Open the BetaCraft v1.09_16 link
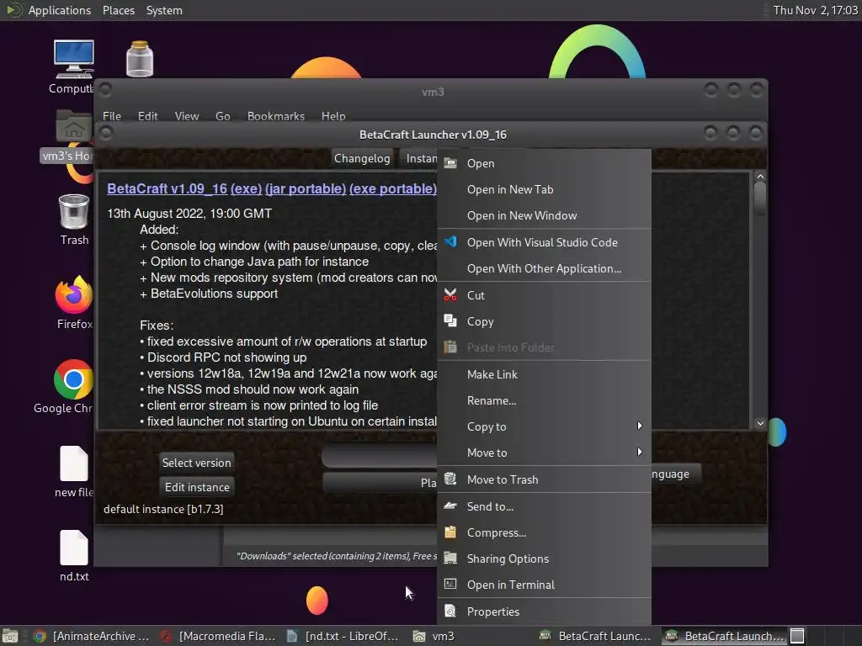The image size is (862, 646). pos(167,189)
